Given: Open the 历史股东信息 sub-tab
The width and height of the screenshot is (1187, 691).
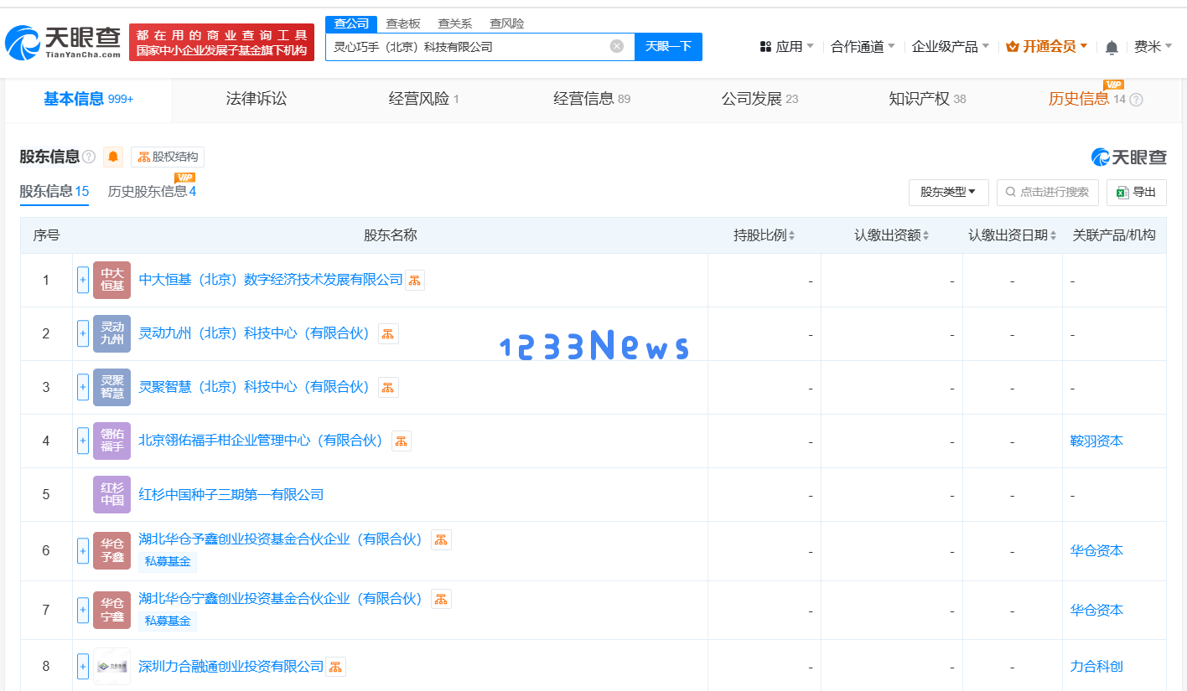Looking at the screenshot, I should coord(152,191).
